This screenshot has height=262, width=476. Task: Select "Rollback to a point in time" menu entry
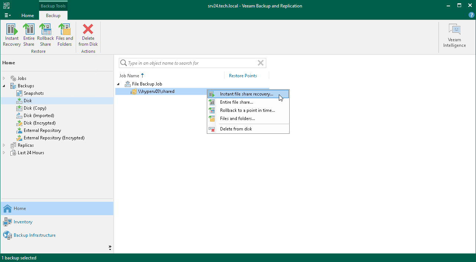point(248,110)
